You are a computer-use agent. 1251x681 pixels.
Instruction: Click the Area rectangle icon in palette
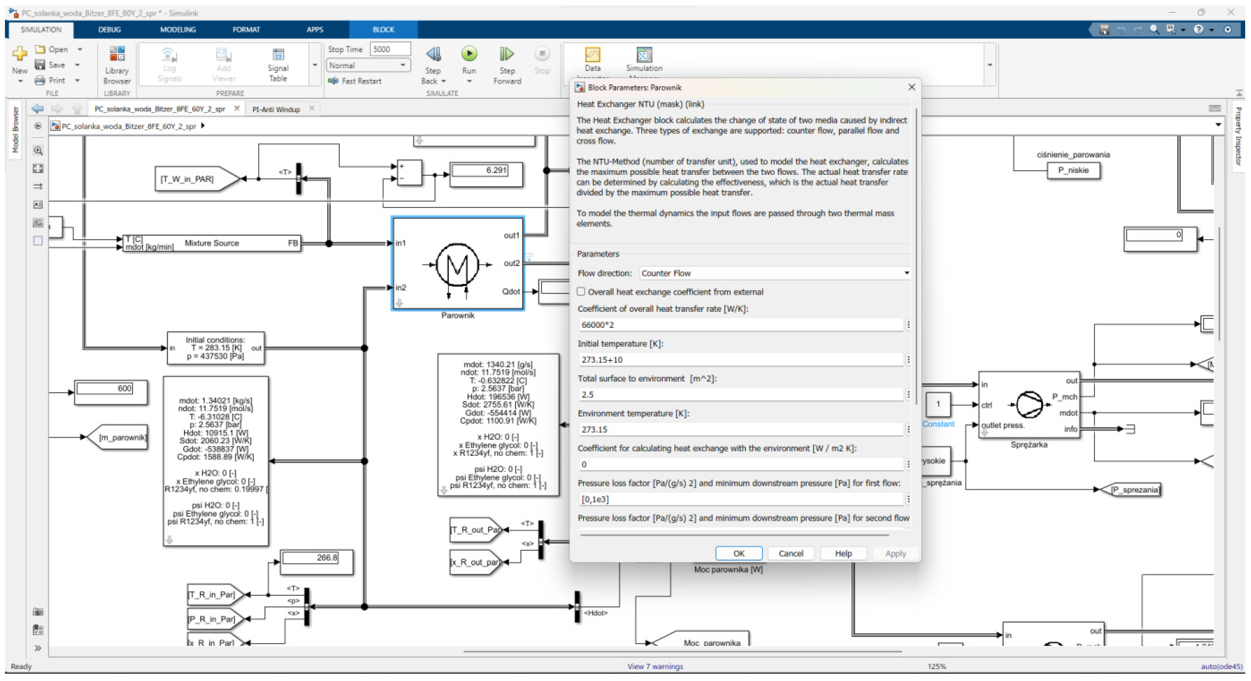click(x=38, y=241)
